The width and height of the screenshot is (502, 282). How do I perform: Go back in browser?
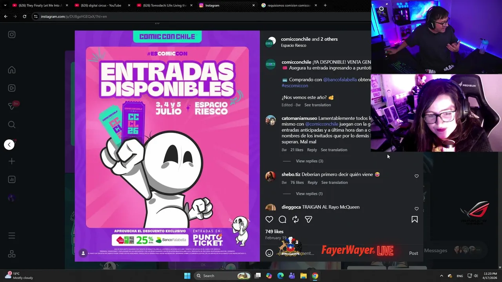click(5, 16)
